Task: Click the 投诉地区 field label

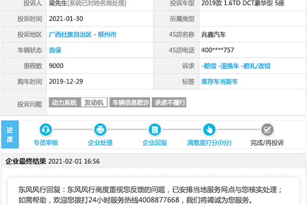Action: 30,35
